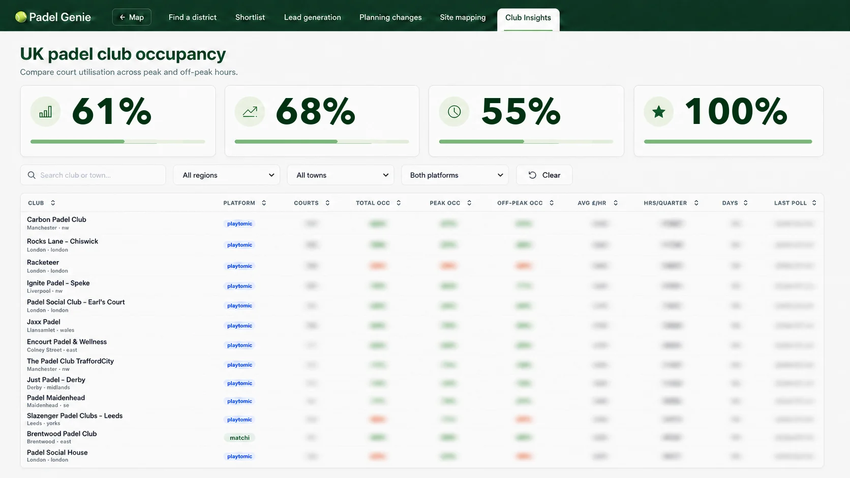Go back to Map view
Viewport: 850px width, 478px height.
pos(132,17)
